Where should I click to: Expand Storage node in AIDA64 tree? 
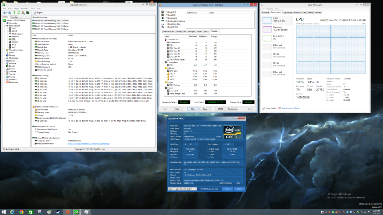point(4,61)
